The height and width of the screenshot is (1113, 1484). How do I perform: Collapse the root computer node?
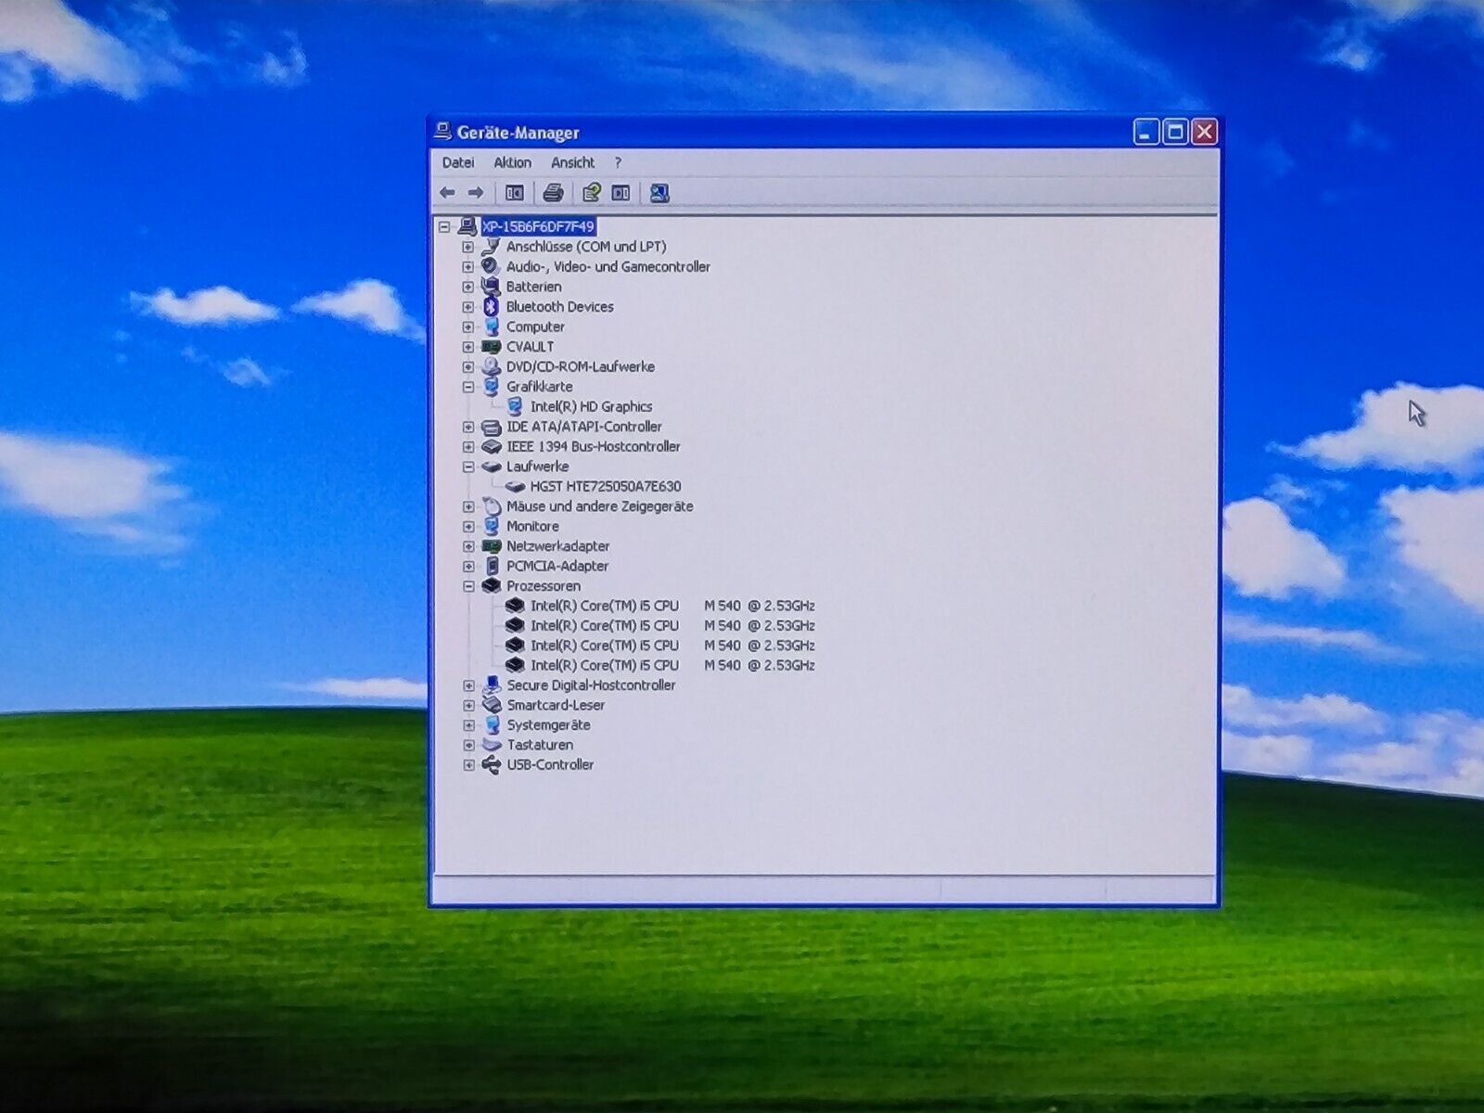[x=444, y=226]
